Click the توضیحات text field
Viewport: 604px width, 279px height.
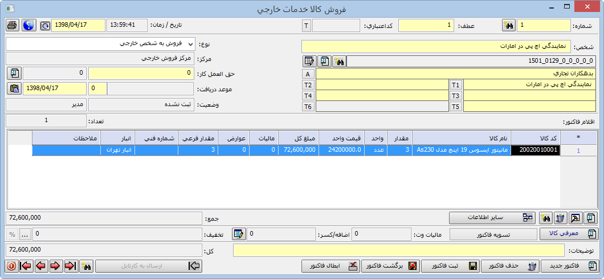399,250
